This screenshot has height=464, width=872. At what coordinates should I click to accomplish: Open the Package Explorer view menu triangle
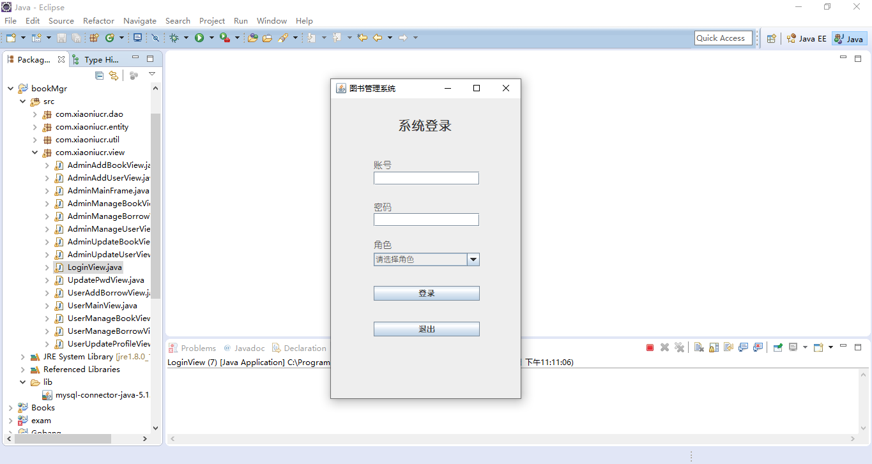152,75
